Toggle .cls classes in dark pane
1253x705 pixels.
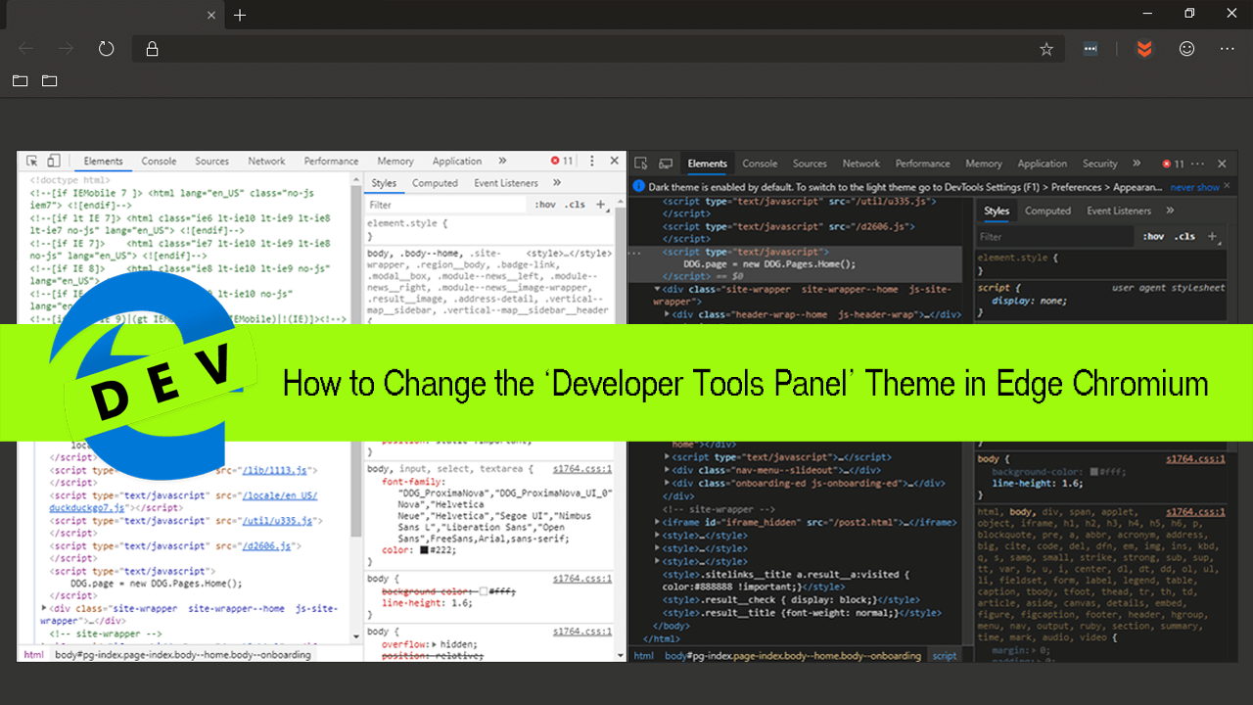coord(1185,236)
